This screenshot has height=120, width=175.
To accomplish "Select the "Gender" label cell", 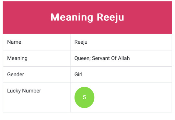I will tap(37, 74).
